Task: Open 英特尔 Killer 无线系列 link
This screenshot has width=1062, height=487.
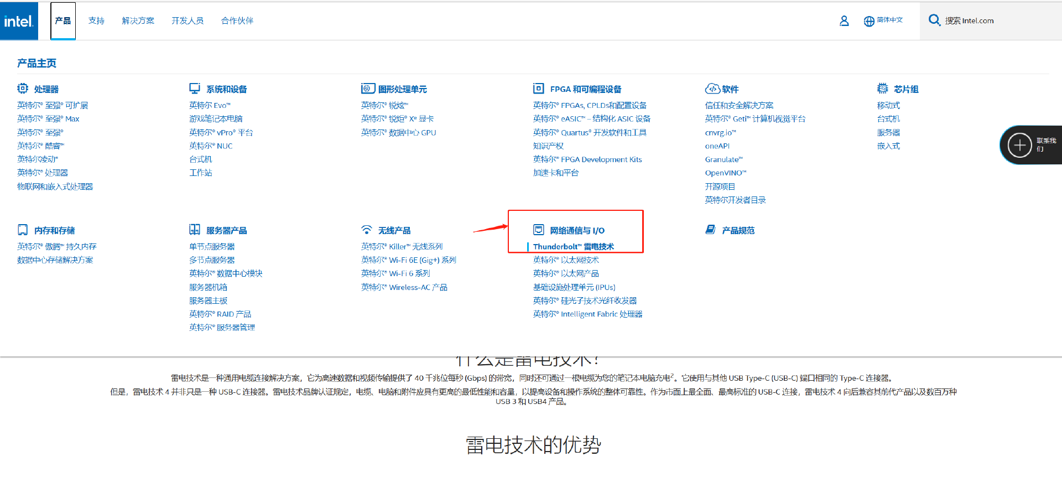Action: point(402,246)
